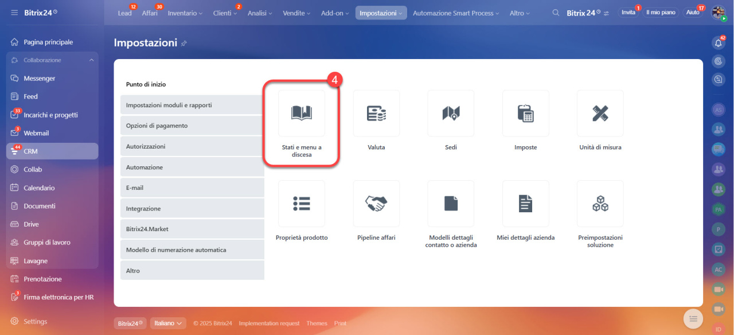This screenshot has width=734, height=335.
Task: Expand Automazione Smart Process dropdown
Action: [x=456, y=13]
